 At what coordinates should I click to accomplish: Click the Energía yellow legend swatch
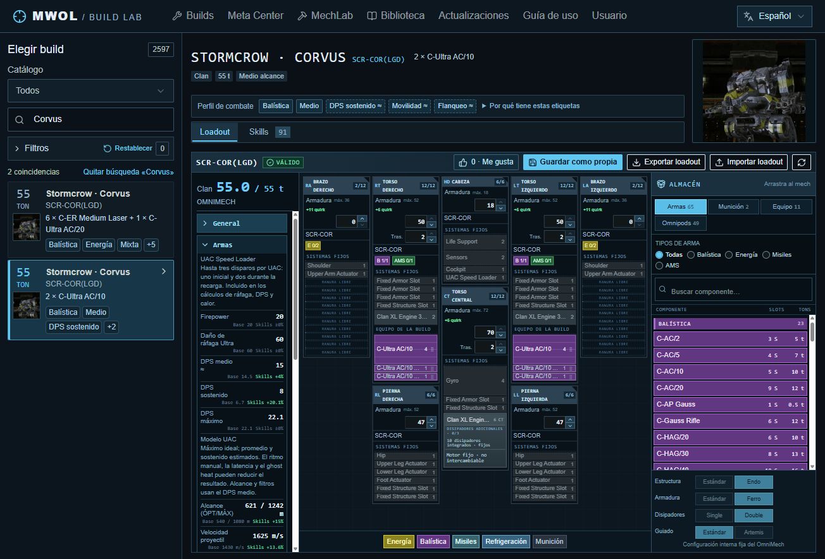399,542
